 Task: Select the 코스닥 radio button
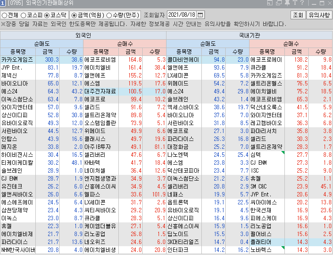point(47,15)
